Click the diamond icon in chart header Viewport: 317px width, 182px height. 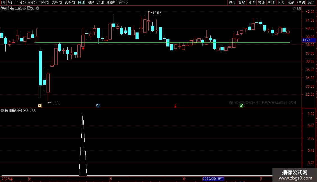(294, 8)
